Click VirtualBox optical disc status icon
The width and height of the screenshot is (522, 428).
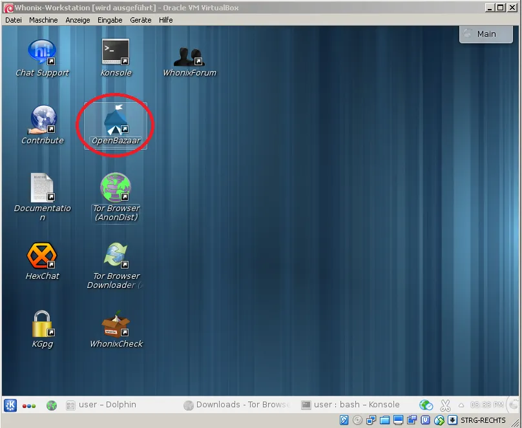(357, 420)
